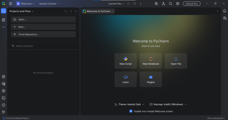
Task: Focus the Search projects input field
Action: [43, 46]
